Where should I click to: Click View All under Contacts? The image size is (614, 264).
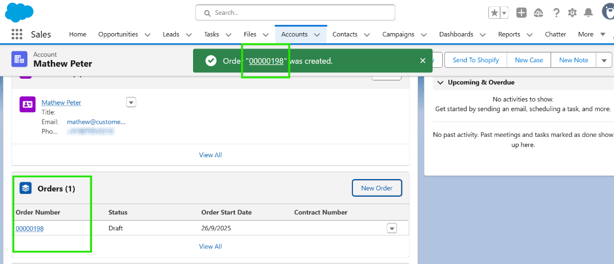click(211, 155)
